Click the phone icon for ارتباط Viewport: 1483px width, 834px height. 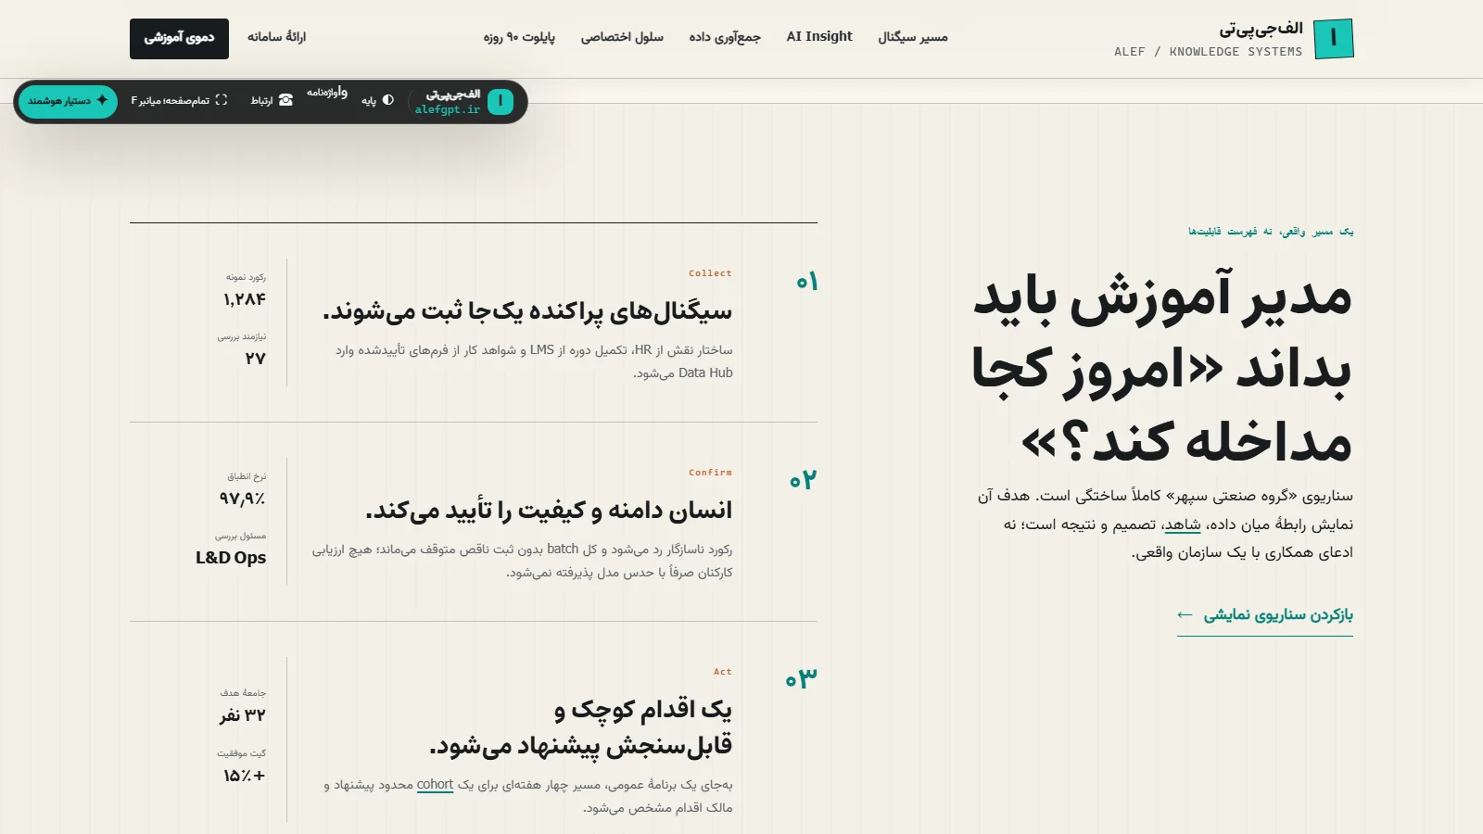click(285, 100)
